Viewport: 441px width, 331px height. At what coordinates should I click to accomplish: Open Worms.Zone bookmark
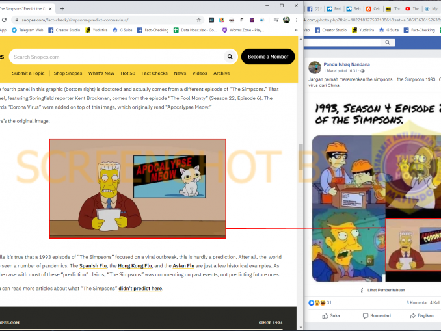click(x=243, y=30)
